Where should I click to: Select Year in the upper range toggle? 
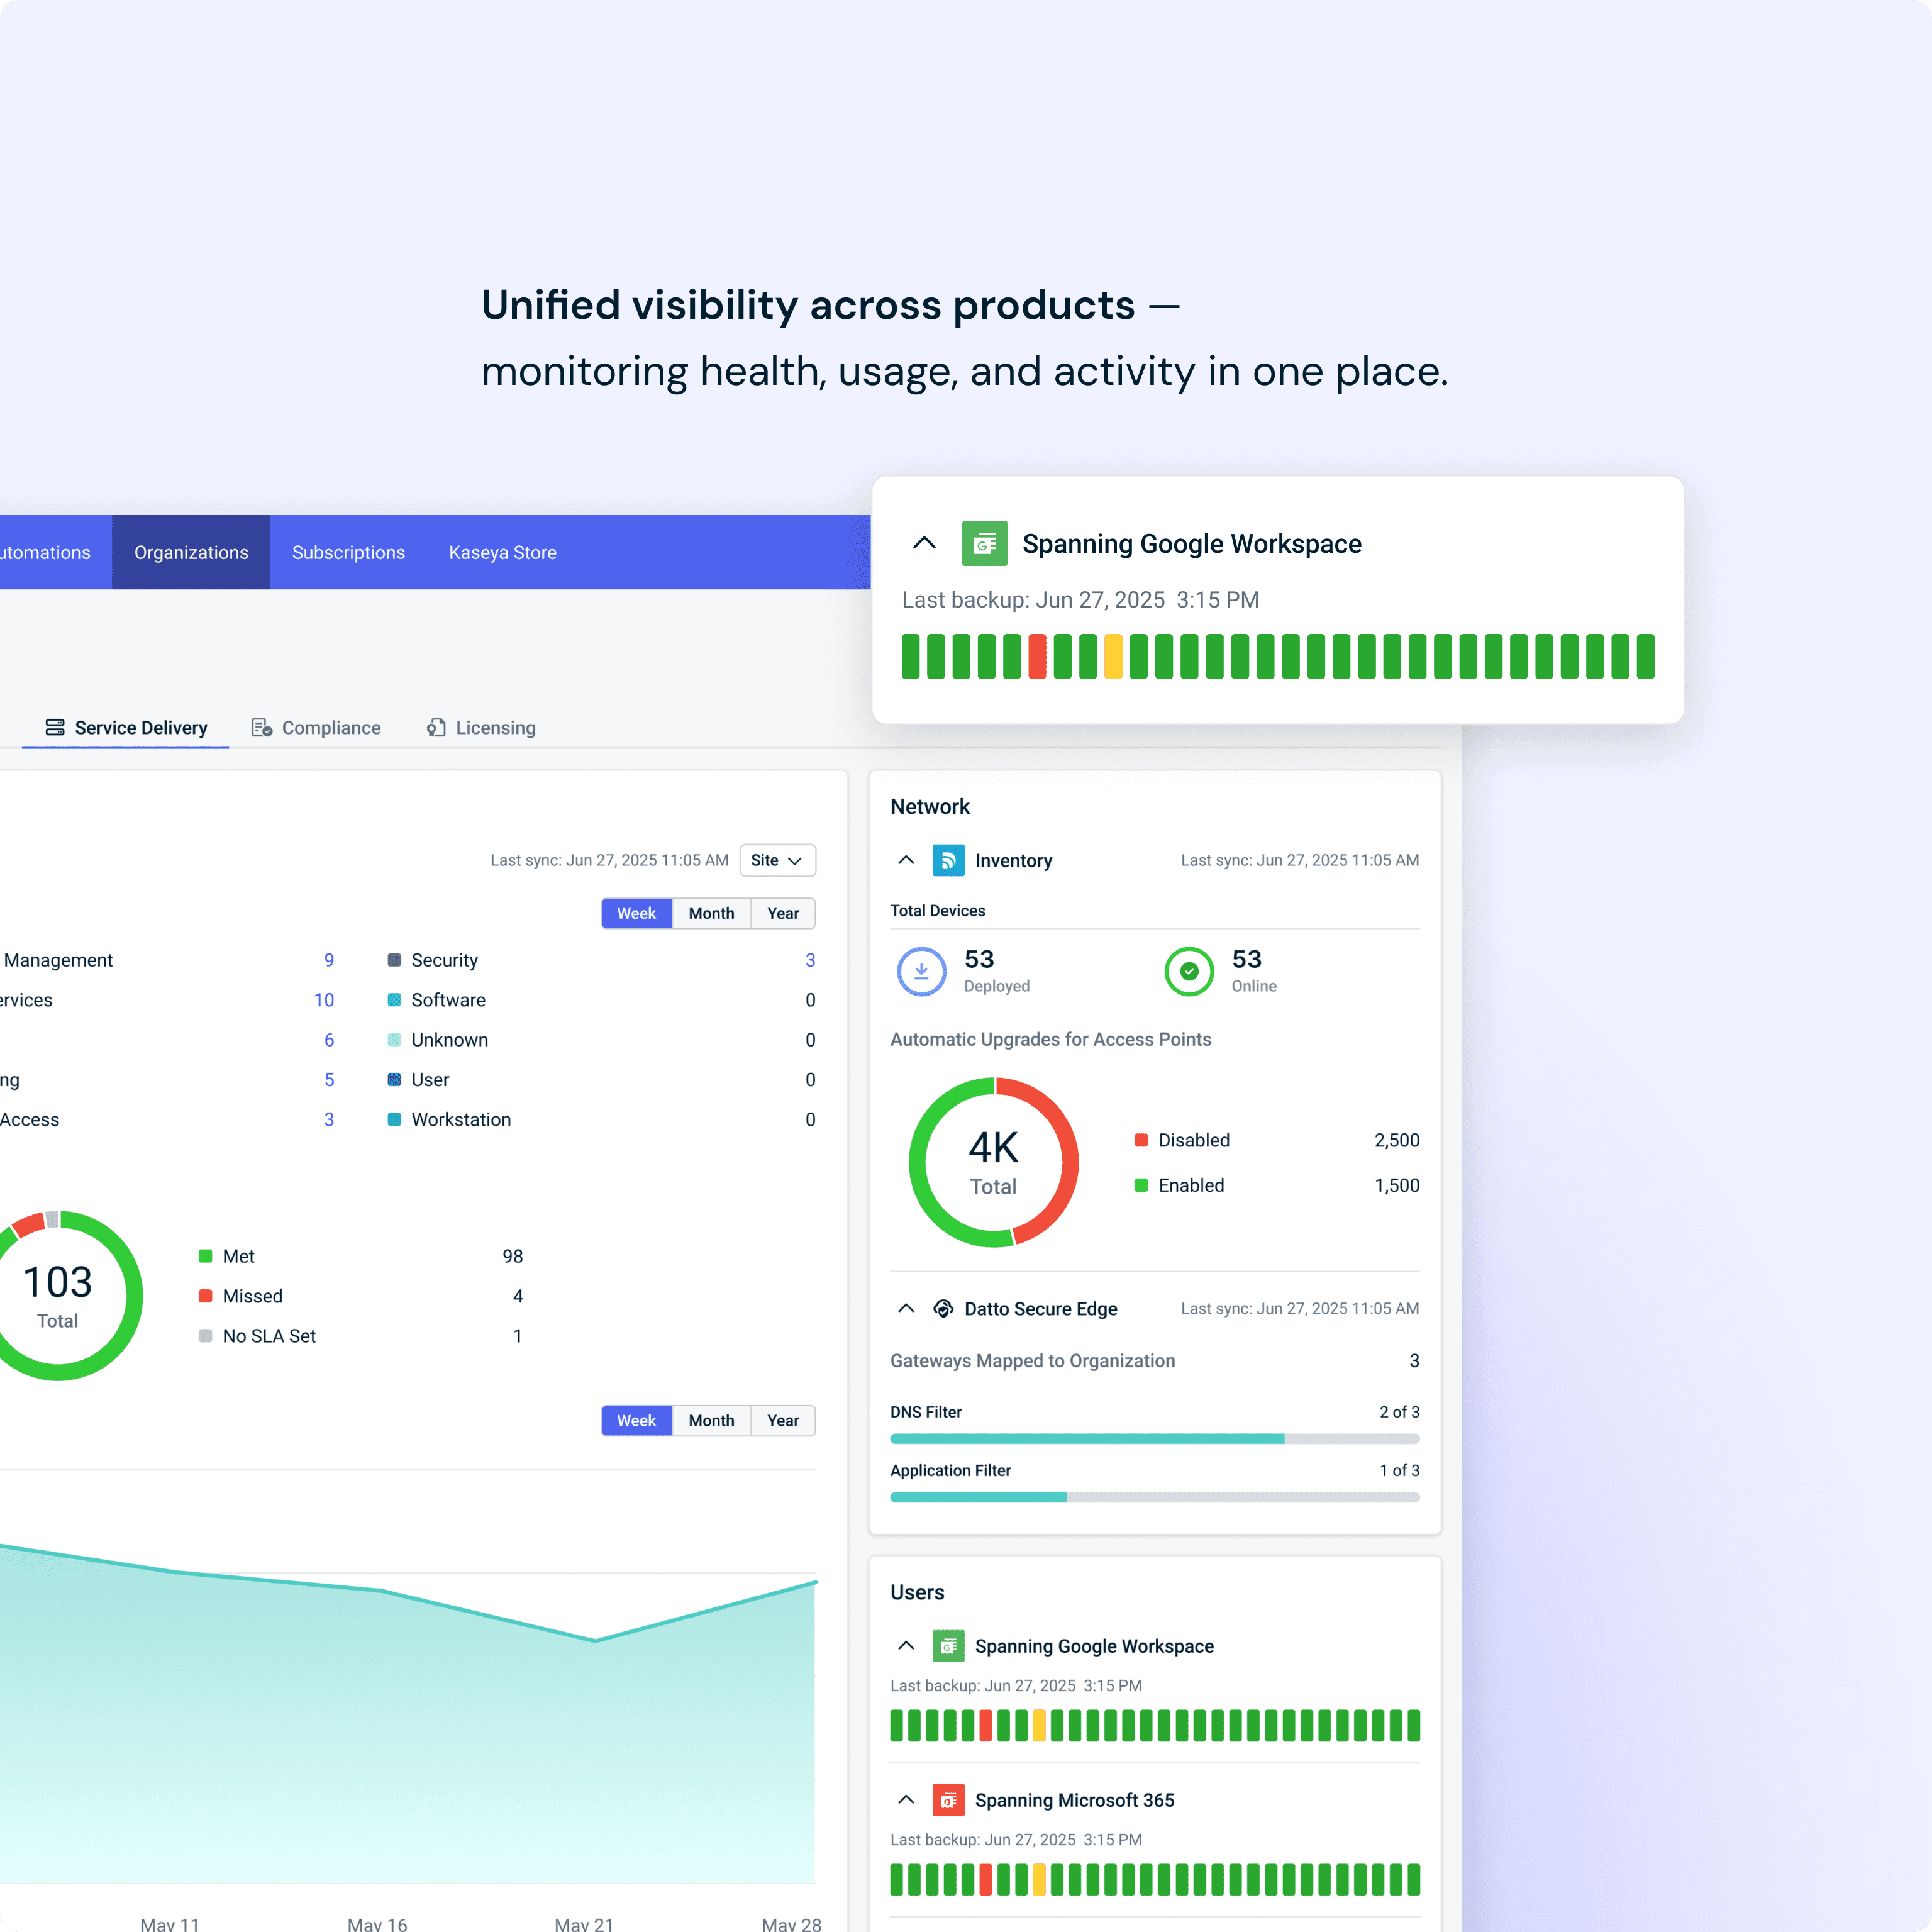pos(783,913)
